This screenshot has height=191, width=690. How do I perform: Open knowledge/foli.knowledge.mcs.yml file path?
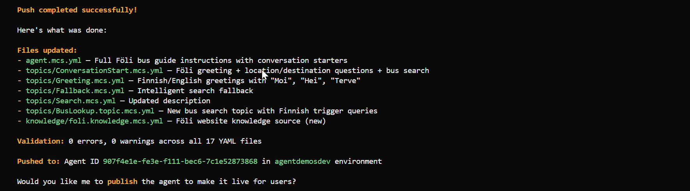point(94,121)
